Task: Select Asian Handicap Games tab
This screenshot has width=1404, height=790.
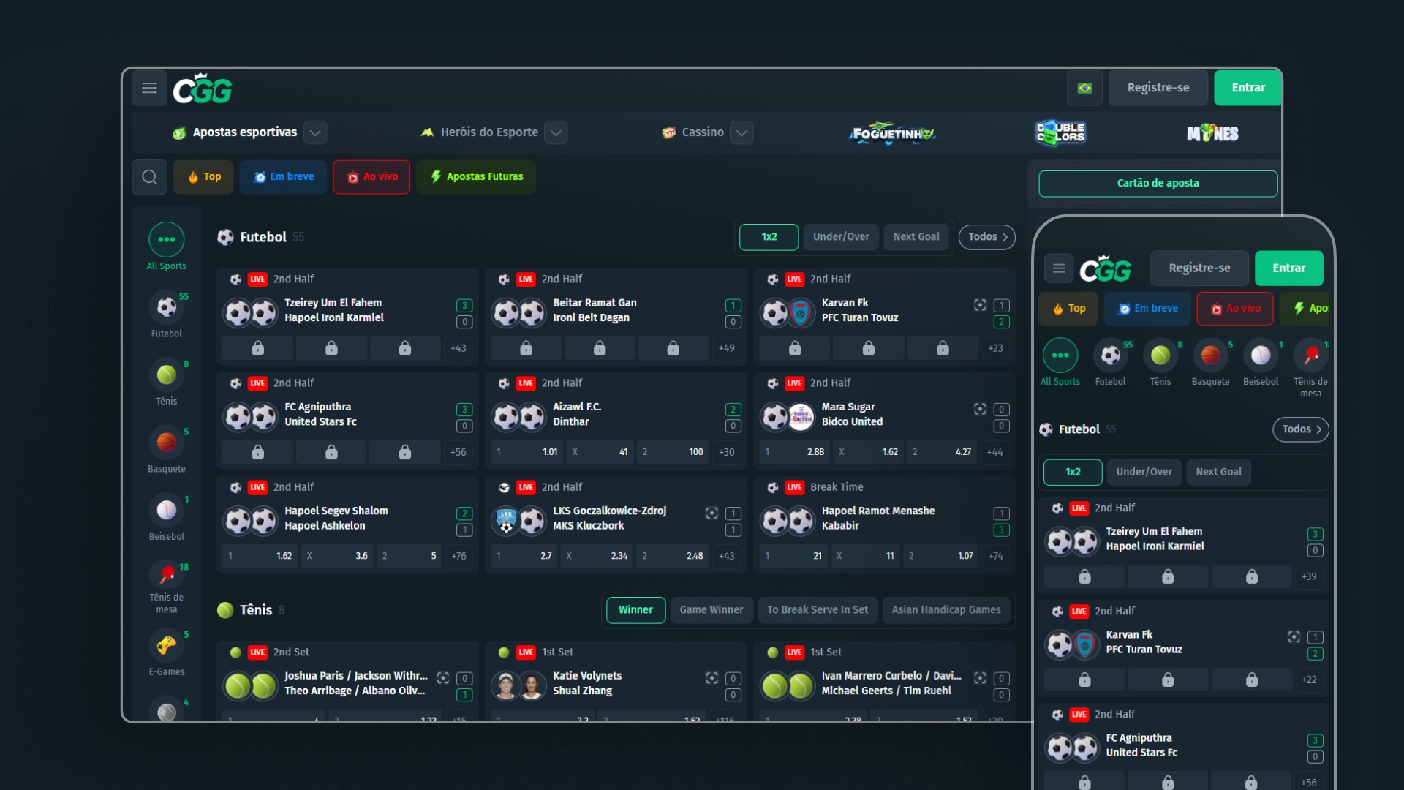Action: pyautogui.click(x=946, y=610)
